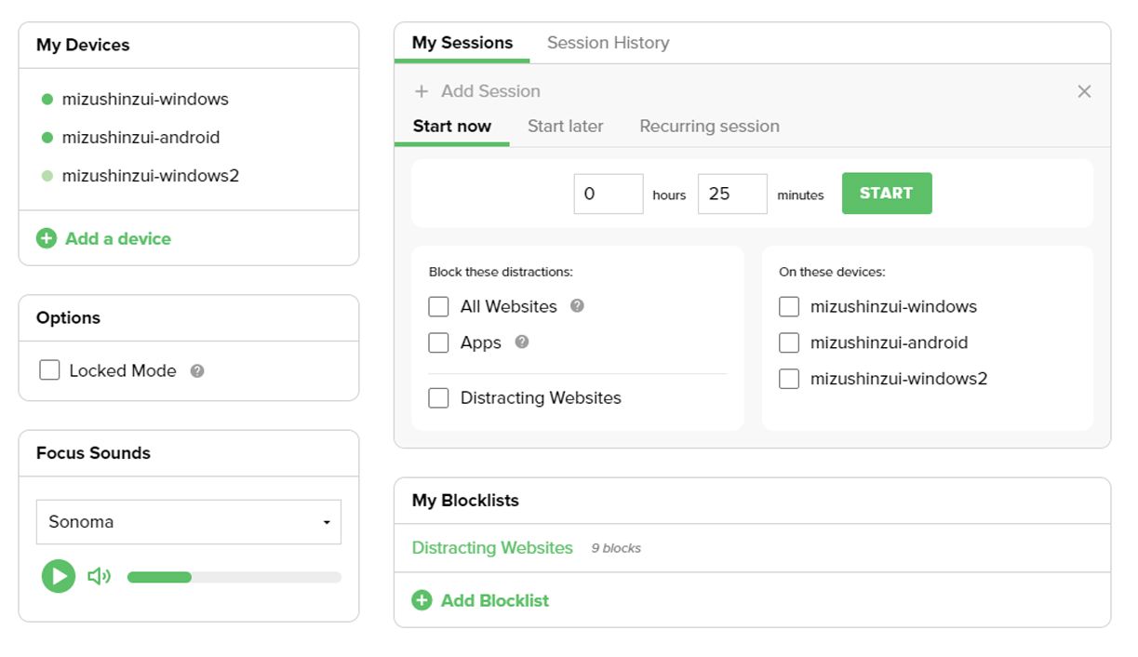Screen dimensions: 1138x657
Task: Mute the focus sound speaker icon
Action: coord(99,577)
